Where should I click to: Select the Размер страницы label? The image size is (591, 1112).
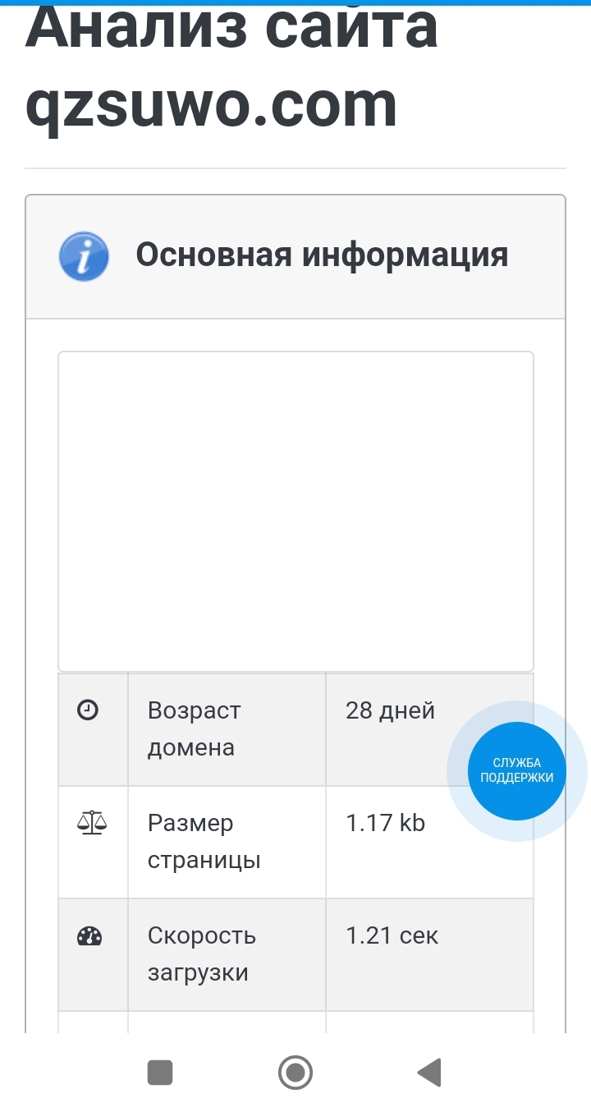tap(204, 841)
